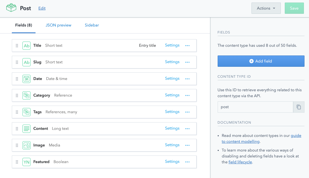Open the Sidebar tab

coord(92,25)
